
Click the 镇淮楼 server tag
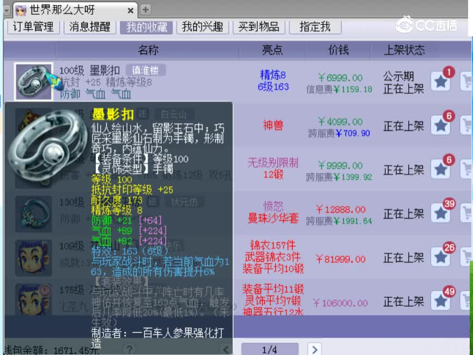[145, 71]
